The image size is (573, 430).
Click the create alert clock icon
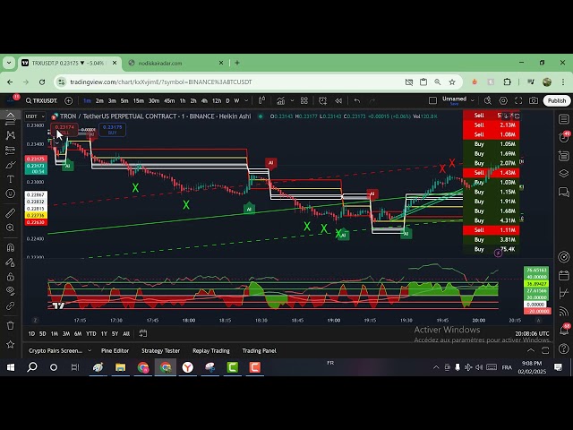322,100
